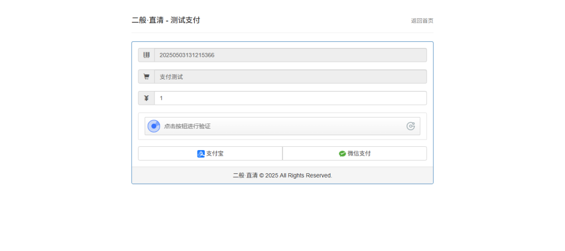This screenshot has width=565, height=251.
Task: Click the GeeTest logo icon in captcha bar
Action: [x=411, y=126]
